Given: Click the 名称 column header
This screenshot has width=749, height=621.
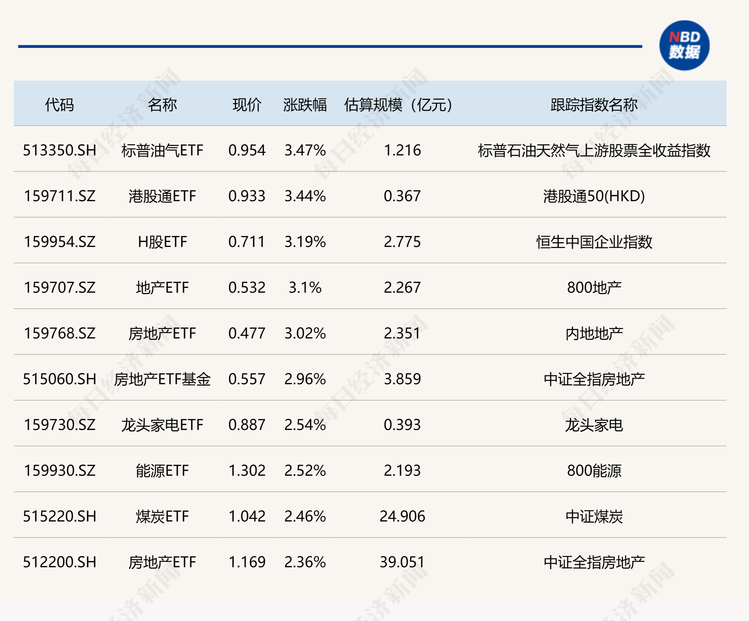Looking at the screenshot, I should point(162,105).
